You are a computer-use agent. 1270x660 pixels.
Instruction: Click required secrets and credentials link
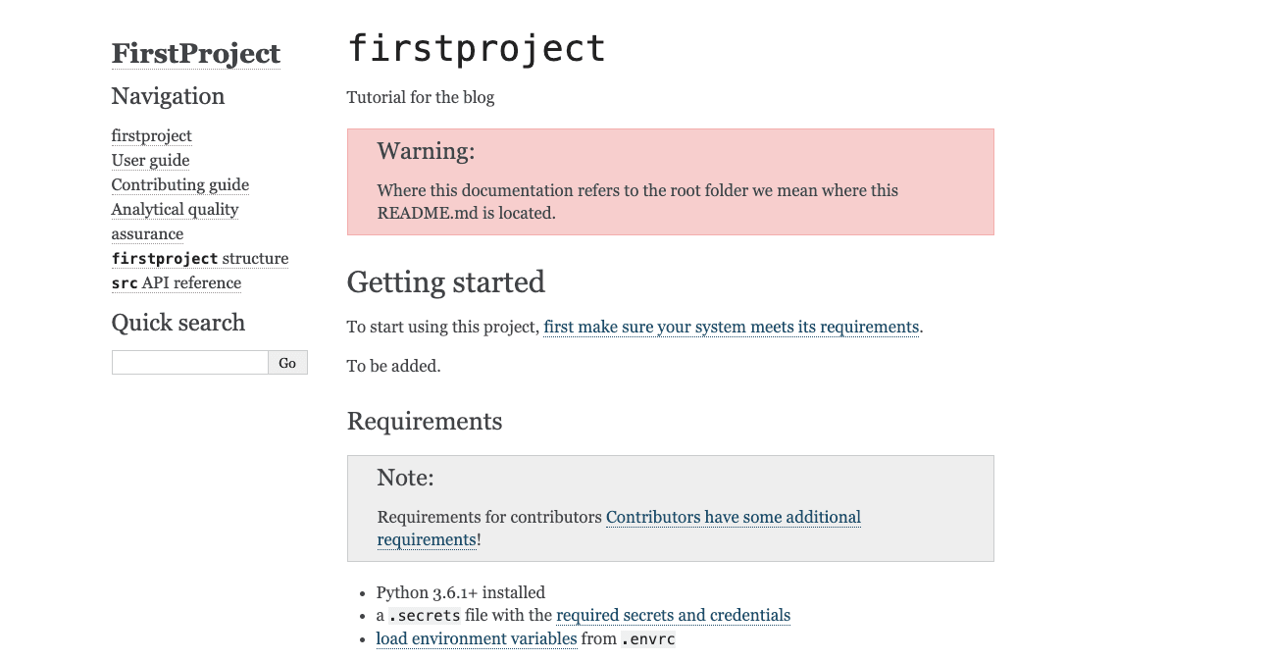[673, 615]
